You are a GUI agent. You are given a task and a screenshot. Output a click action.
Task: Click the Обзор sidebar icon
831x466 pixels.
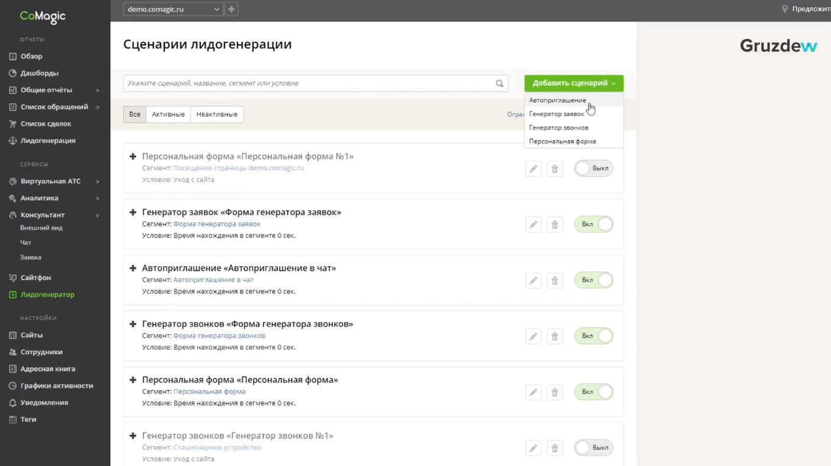click(13, 57)
